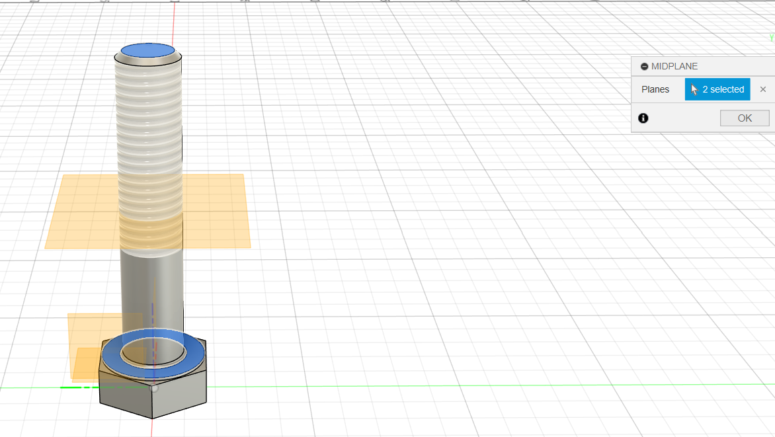Confirm the midplane with OK button

745,118
